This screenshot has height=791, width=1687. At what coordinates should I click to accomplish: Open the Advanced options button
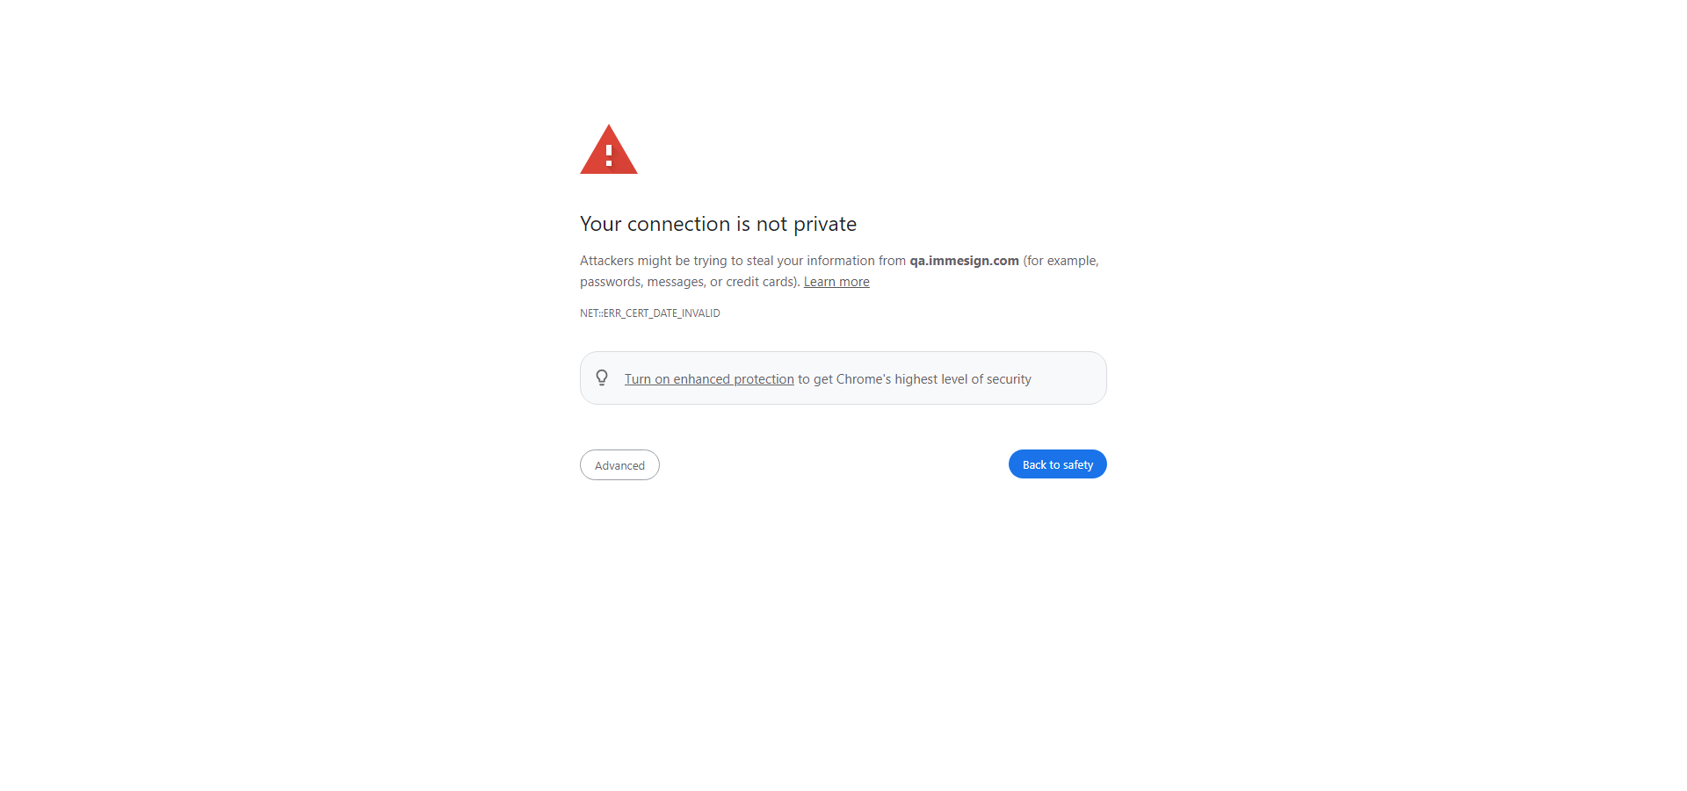click(x=619, y=465)
